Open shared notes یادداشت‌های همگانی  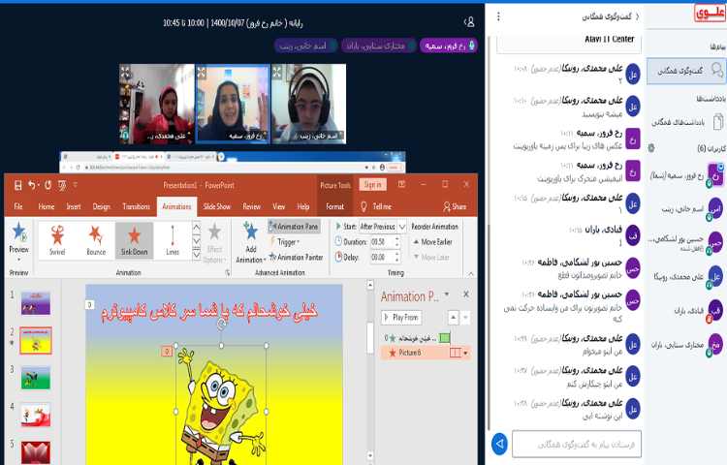click(x=686, y=122)
